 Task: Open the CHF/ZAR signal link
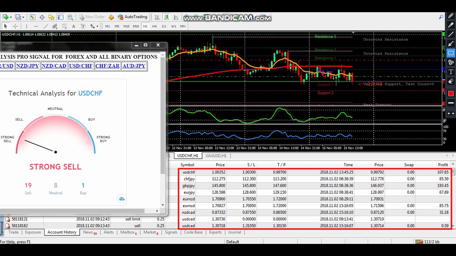107,66
